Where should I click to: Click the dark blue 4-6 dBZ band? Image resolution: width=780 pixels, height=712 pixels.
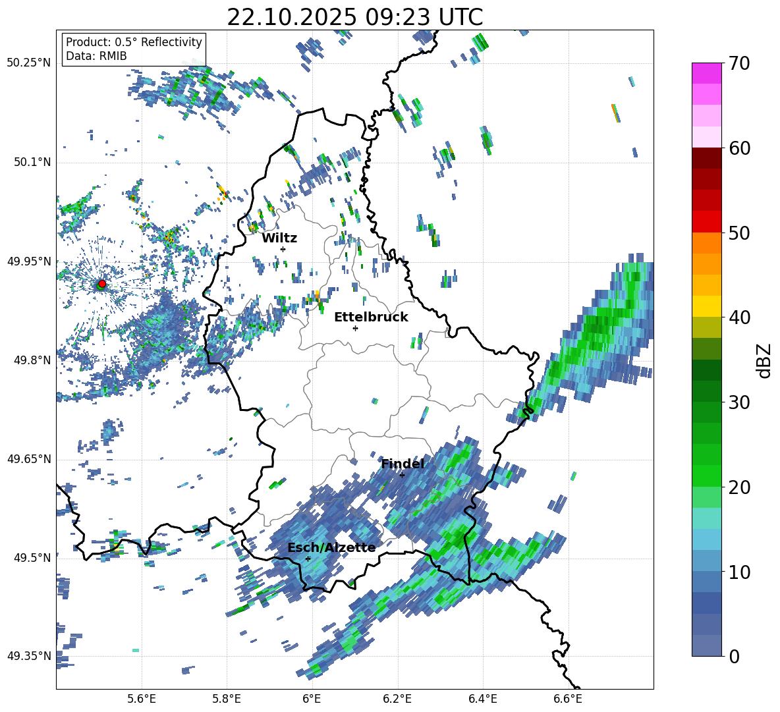[706, 603]
